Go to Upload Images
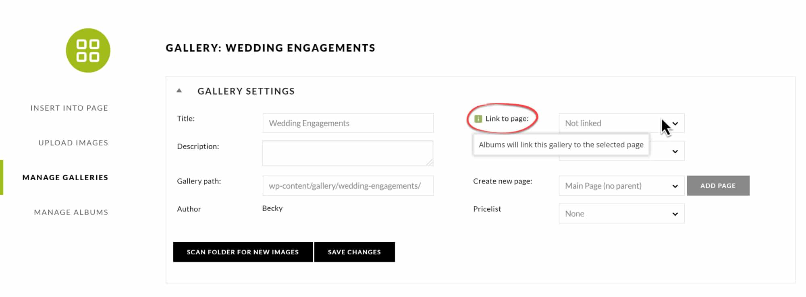This screenshot has width=806, height=297. [73, 143]
